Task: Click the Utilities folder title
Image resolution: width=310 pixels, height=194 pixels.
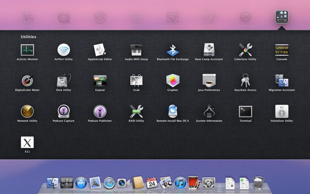Action: (29, 37)
